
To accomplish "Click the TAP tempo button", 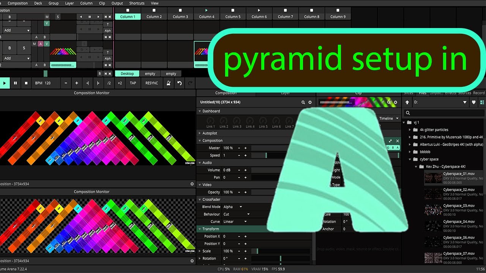I will [x=133, y=83].
